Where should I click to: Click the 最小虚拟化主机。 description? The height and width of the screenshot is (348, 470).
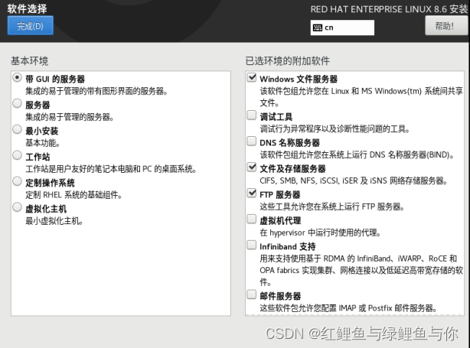coord(54,221)
